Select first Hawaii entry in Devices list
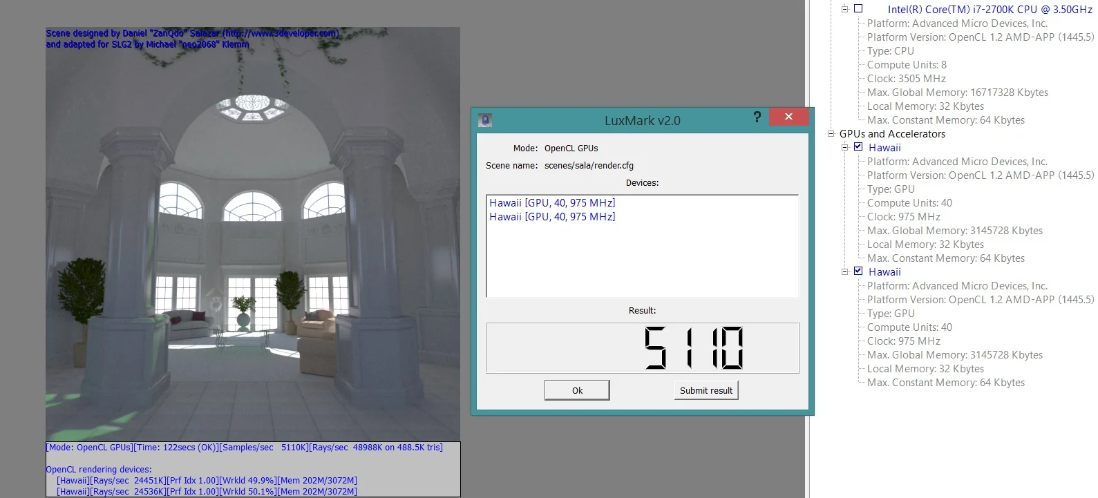 552,202
